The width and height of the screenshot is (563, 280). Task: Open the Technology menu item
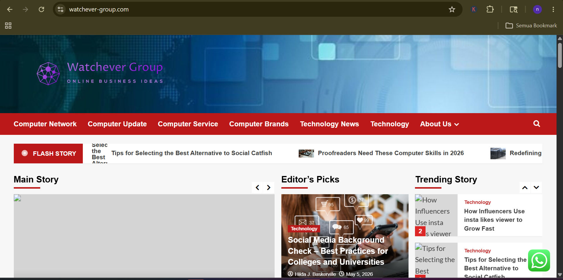pyautogui.click(x=389, y=124)
